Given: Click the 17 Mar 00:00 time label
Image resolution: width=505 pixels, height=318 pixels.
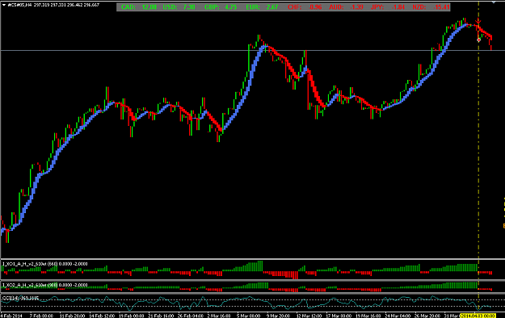Looking at the screenshot, I should (339, 316).
